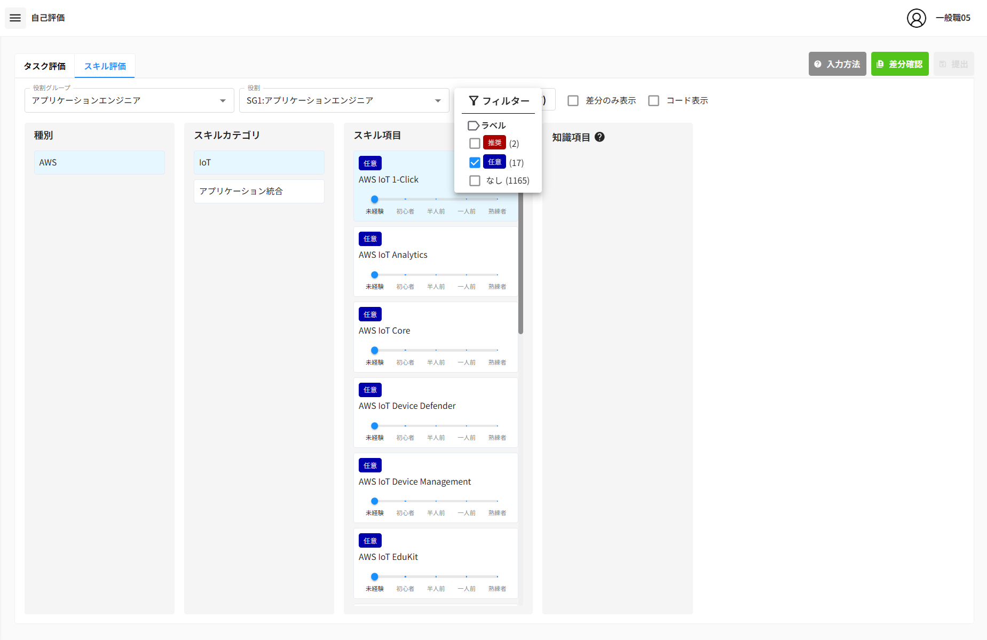Open the AWS IoT Analytics skill card

[x=436, y=262]
